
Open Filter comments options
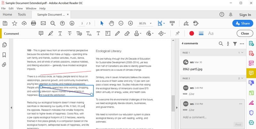[235, 43]
